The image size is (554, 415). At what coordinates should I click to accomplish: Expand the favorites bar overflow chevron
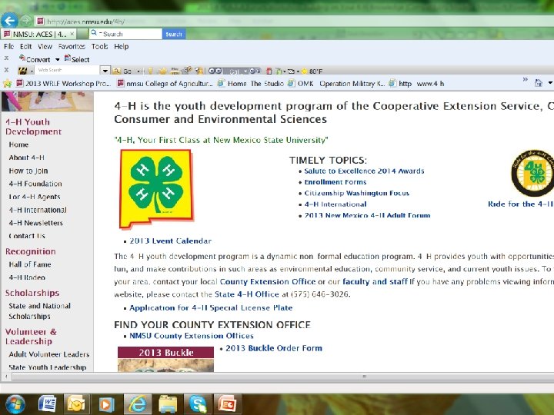click(526, 80)
